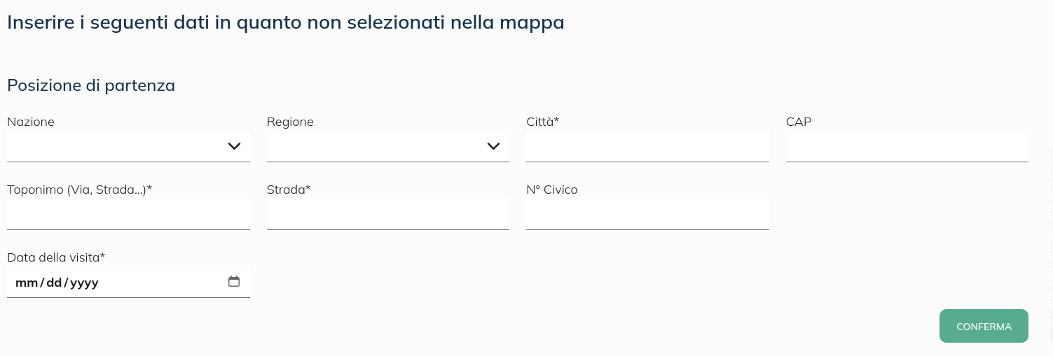Focus the N° Civico input field
The height and width of the screenshot is (356, 1053).
pos(647,214)
